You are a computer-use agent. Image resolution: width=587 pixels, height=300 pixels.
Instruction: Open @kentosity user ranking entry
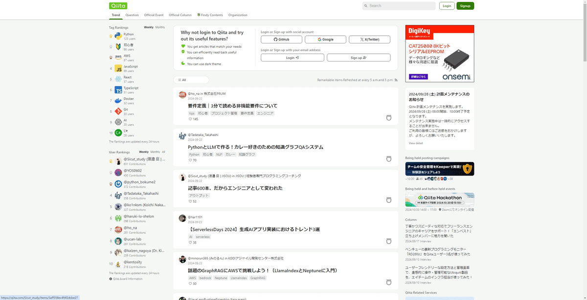tap(133, 262)
